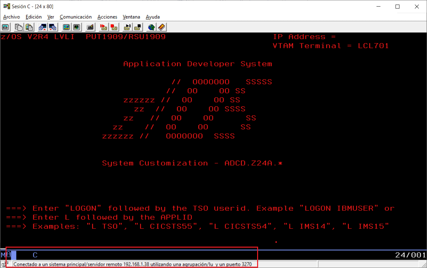Copy selected screen text
The image size is (427, 268).
point(19,27)
